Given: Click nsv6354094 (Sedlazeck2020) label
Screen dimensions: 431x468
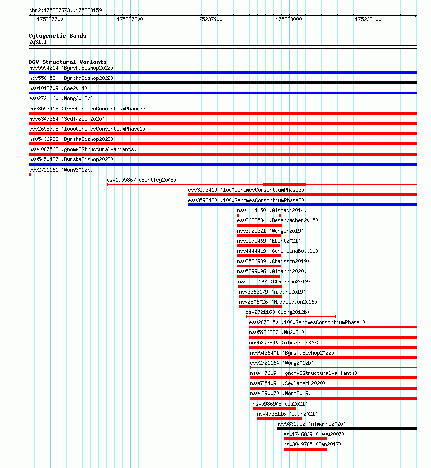Looking at the screenshot, I should (288, 383).
